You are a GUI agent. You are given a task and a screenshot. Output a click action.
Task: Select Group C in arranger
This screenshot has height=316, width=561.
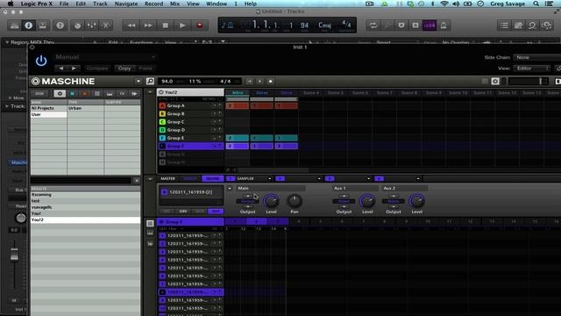point(191,122)
